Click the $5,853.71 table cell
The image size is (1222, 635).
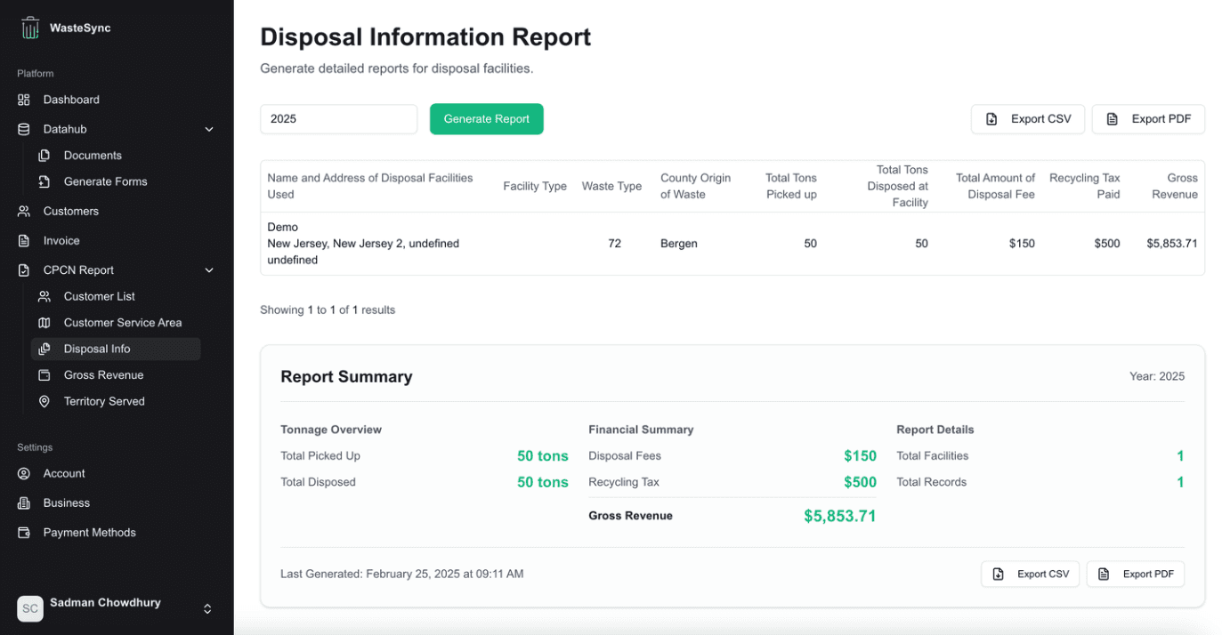point(1171,244)
